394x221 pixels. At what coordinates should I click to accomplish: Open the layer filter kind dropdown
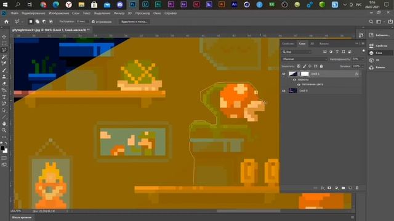pyautogui.click(x=297, y=52)
